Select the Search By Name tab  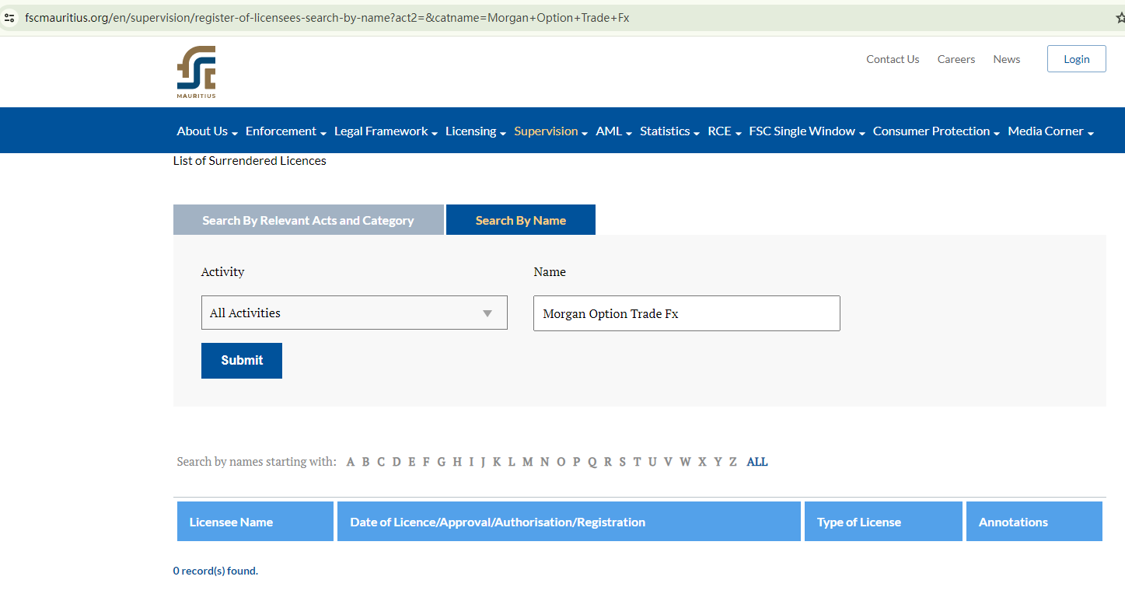521,220
